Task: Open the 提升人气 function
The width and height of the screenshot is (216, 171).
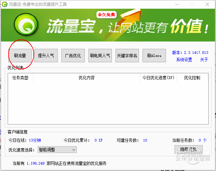Action: [x=46, y=56]
